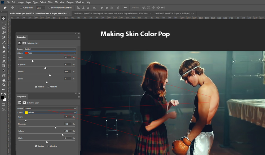265x155 pixels.
Task: Close the Justin Bieber.psd tab
Action: [x=69, y=13]
